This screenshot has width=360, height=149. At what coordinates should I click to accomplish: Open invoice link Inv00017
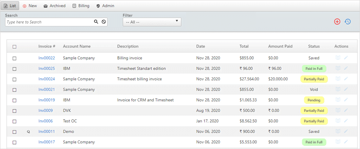(47, 142)
